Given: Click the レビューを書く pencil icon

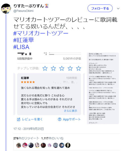Looking at the screenshot, I should [x=19, y=119].
